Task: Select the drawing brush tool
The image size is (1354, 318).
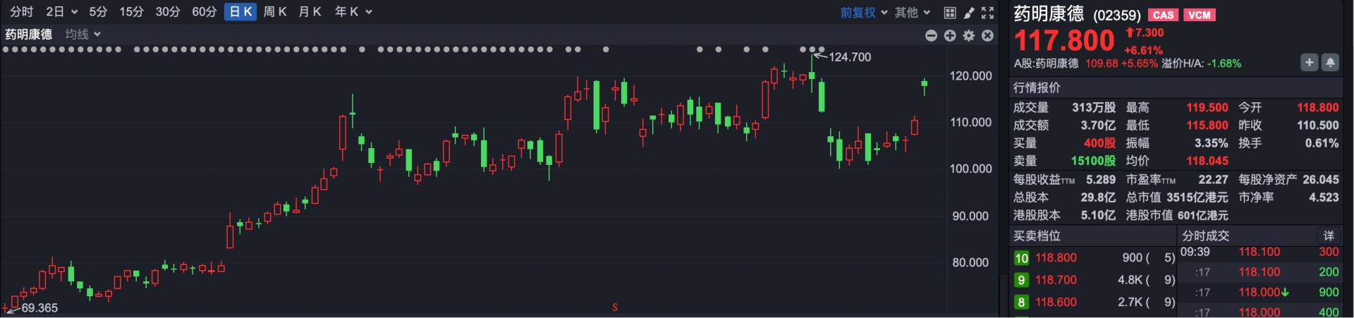Action: (x=969, y=13)
